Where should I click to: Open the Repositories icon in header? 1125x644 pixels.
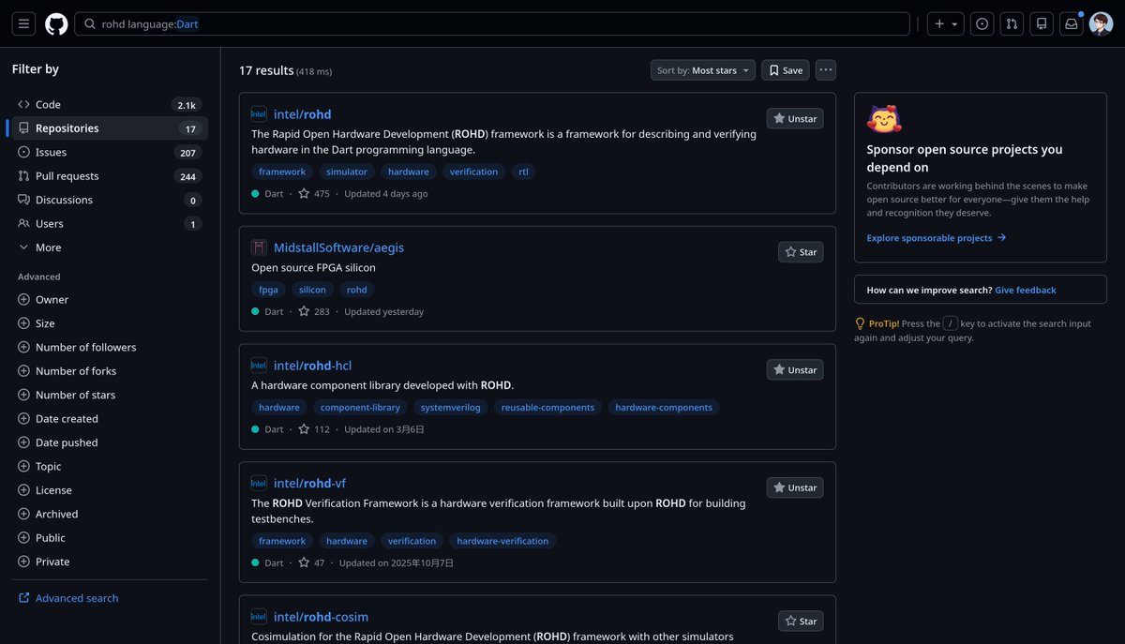[x=1041, y=23]
